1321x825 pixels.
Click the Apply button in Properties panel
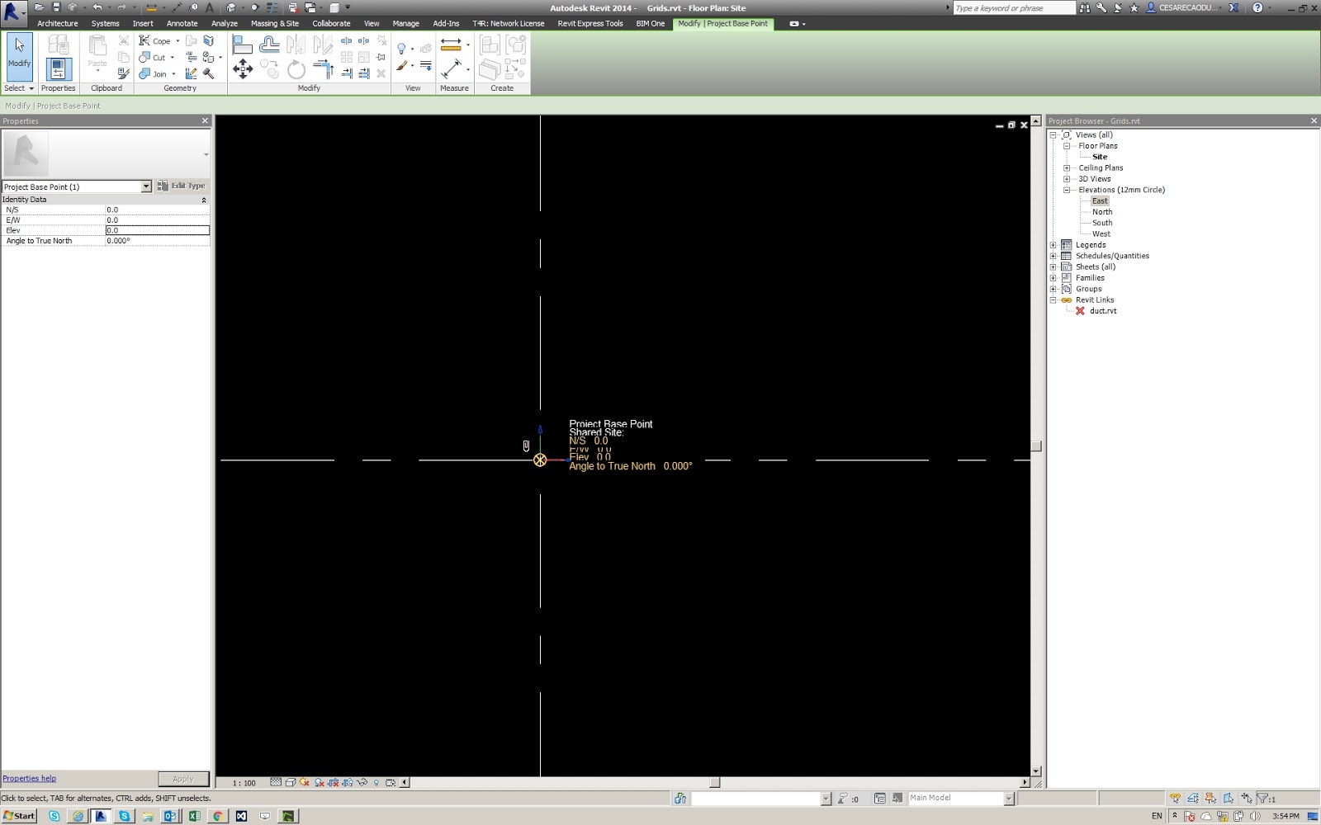point(182,778)
